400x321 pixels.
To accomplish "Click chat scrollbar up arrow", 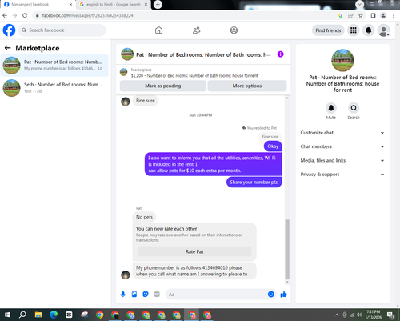I will coord(287,98).
